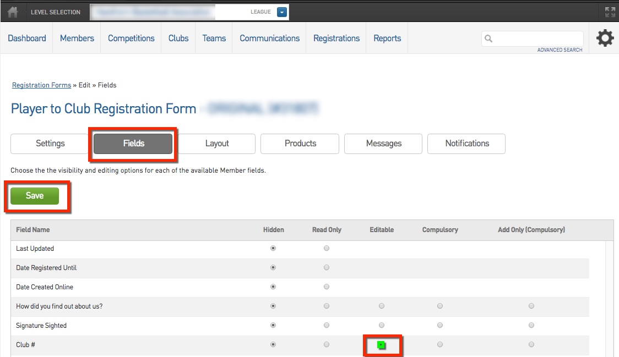619x357 pixels.
Task: Set 'How did you find out' to Hidden
Action: click(273, 306)
